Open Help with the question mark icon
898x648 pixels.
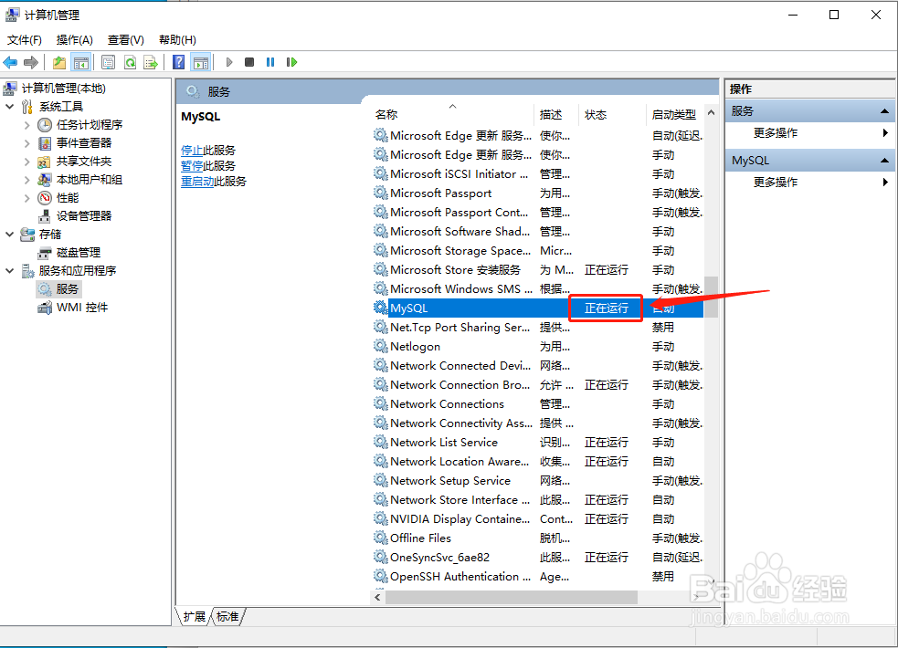click(179, 62)
